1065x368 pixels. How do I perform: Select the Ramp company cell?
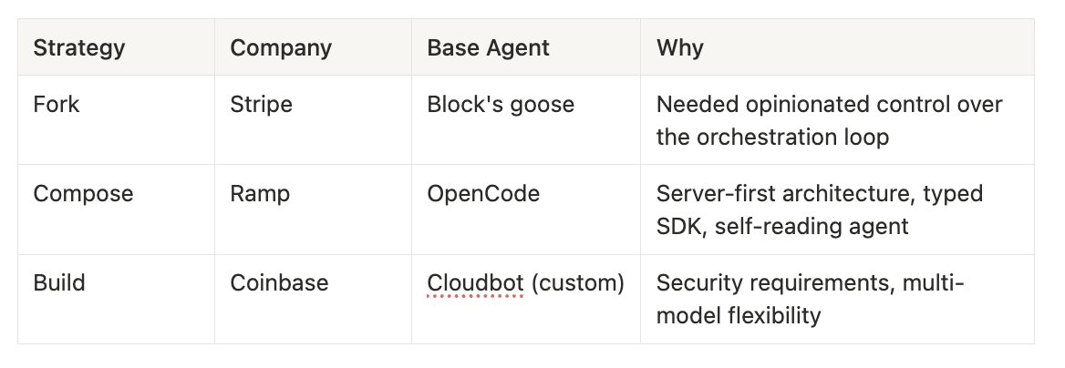click(x=313, y=210)
